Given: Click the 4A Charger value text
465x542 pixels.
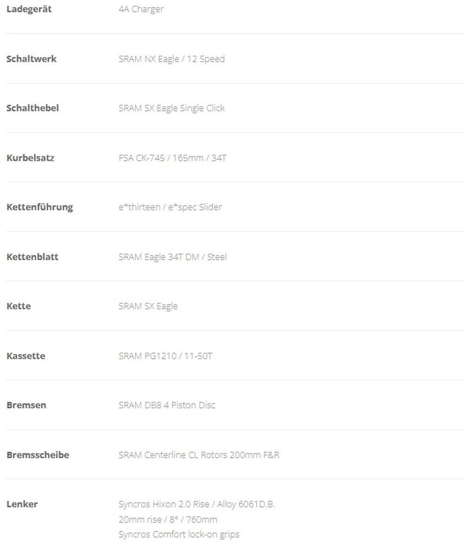Looking at the screenshot, I should coord(141,9).
